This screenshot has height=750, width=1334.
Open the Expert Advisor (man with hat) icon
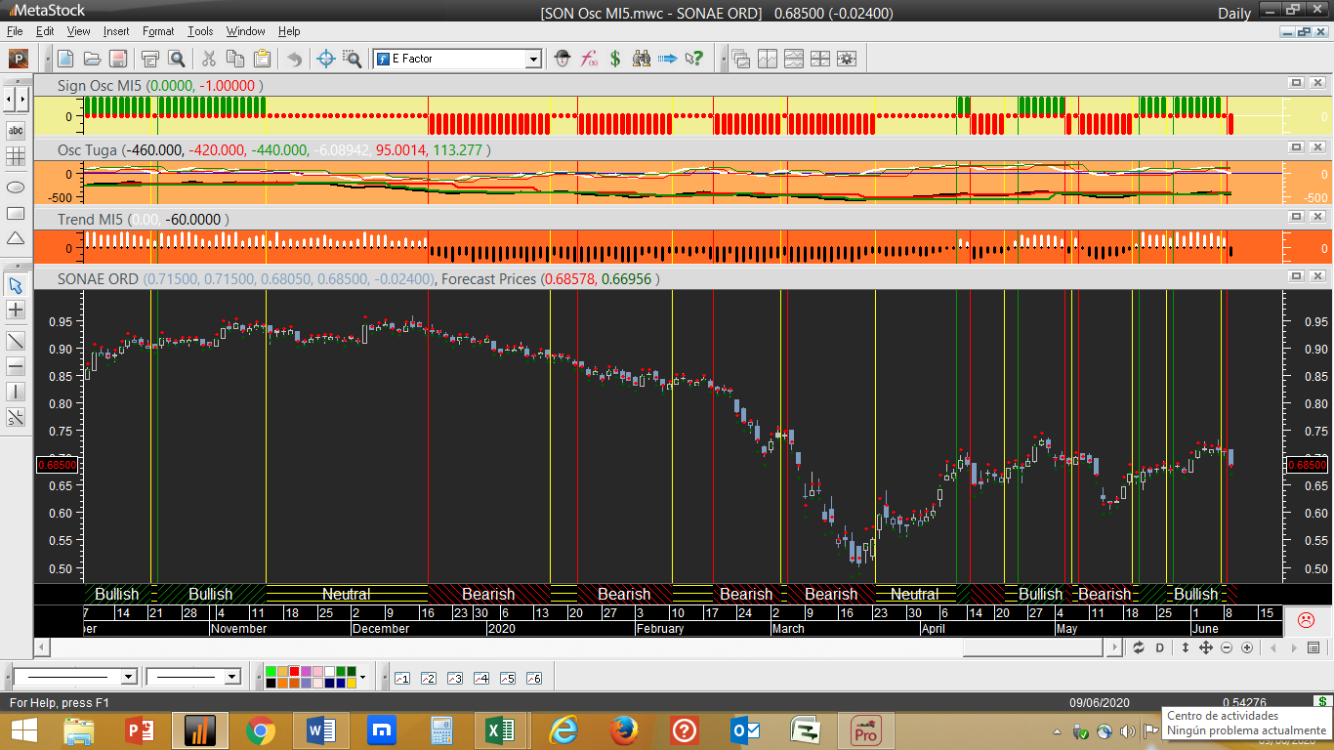[x=562, y=59]
